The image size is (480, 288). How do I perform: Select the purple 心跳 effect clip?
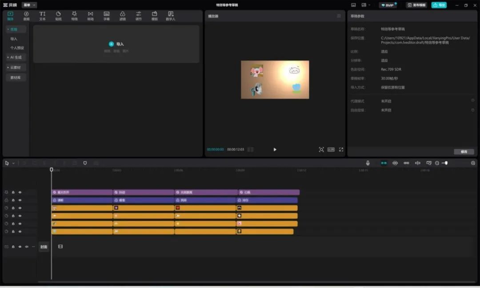point(269,192)
